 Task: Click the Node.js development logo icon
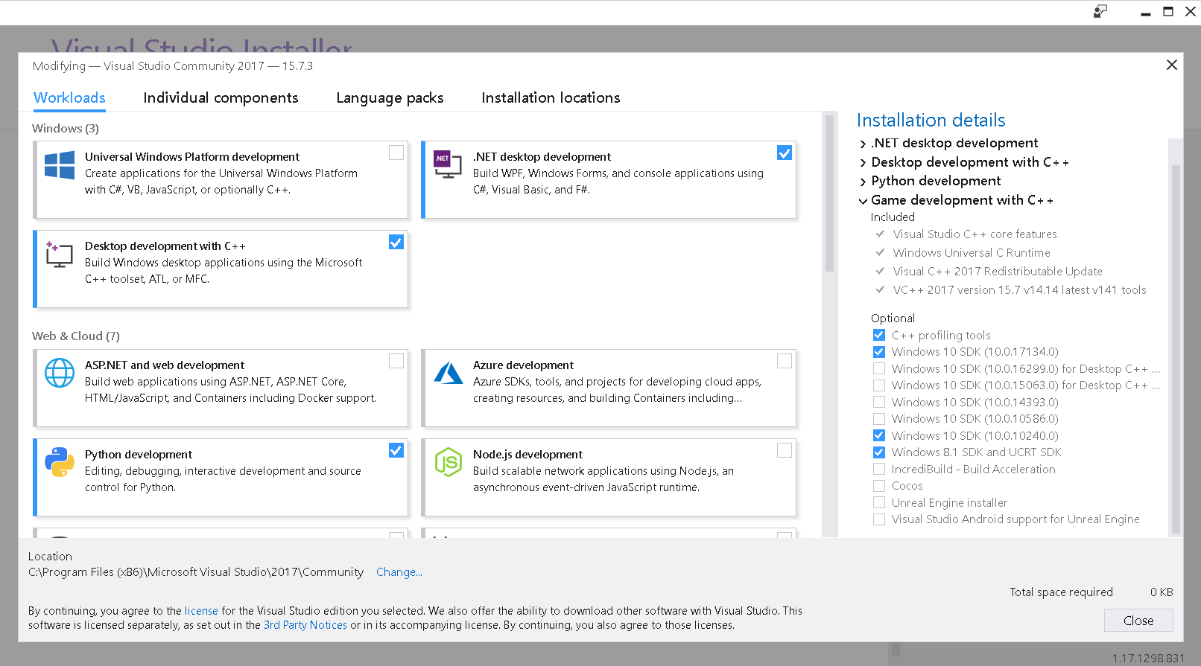coord(448,462)
